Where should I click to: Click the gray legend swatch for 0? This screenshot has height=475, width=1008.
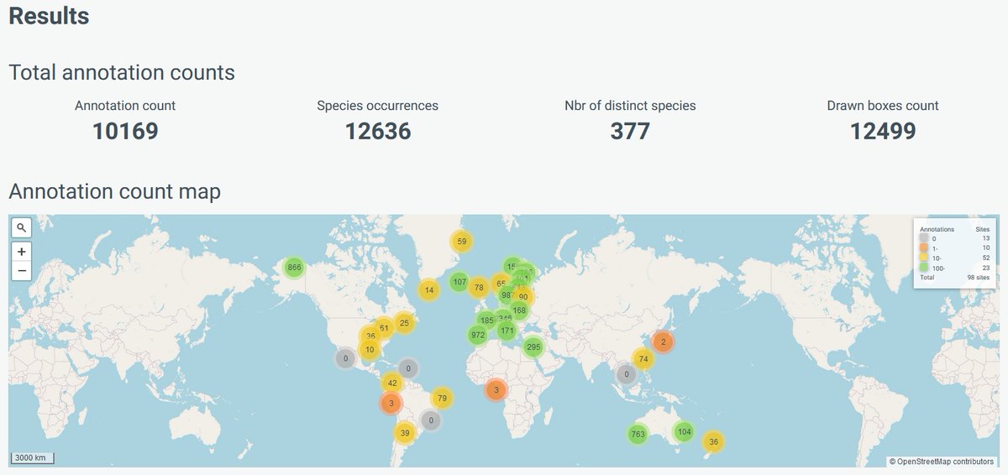tap(925, 239)
